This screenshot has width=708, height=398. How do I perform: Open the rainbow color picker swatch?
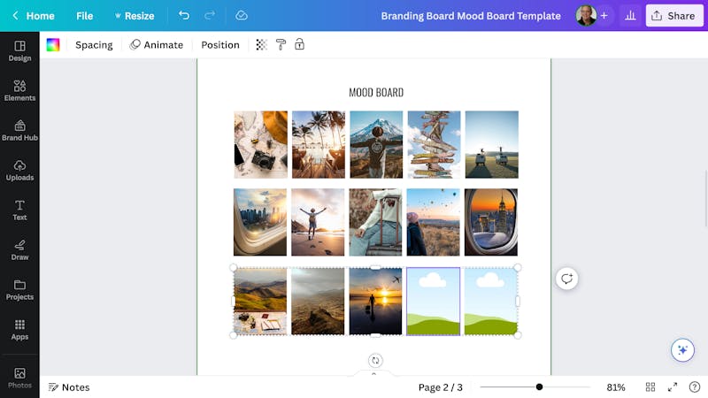tap(53, 45)
